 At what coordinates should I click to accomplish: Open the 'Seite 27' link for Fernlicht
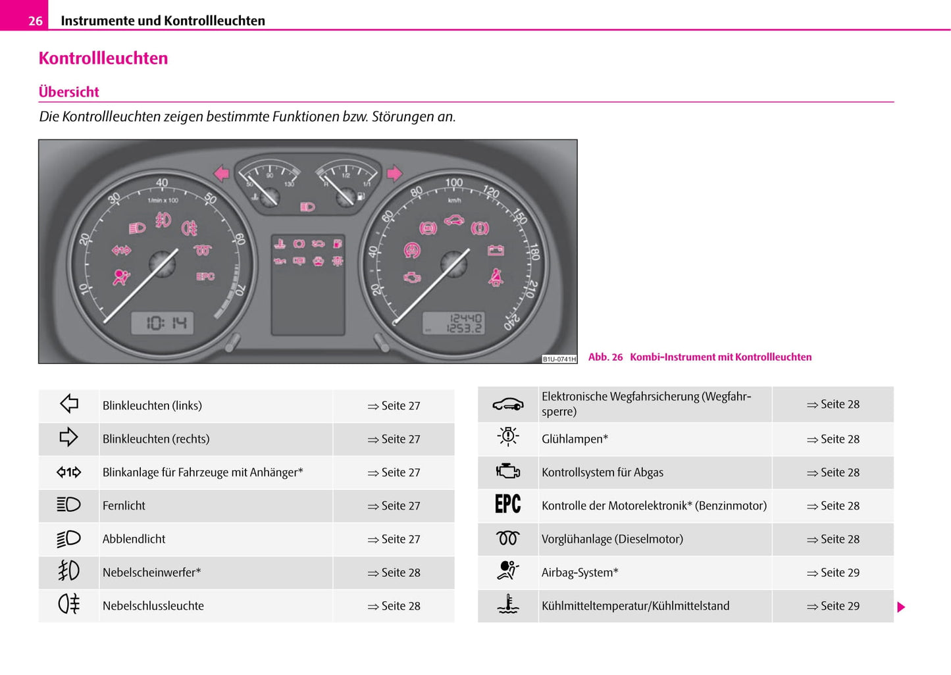[x=394, y=506]
